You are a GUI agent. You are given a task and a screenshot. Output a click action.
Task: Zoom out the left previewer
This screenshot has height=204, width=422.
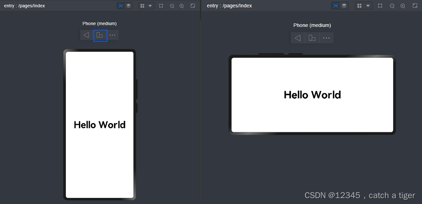(x=172, y=5)
